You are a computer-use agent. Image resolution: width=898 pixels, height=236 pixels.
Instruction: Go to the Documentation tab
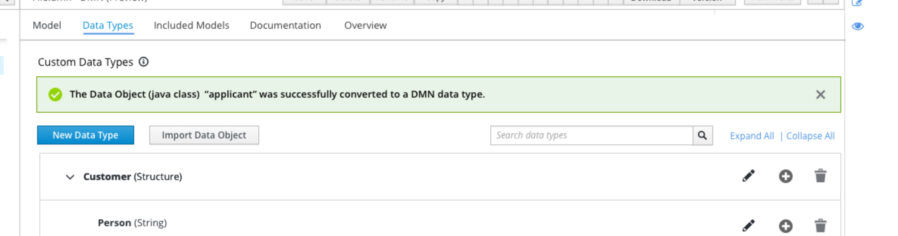(x=285, y=25)
